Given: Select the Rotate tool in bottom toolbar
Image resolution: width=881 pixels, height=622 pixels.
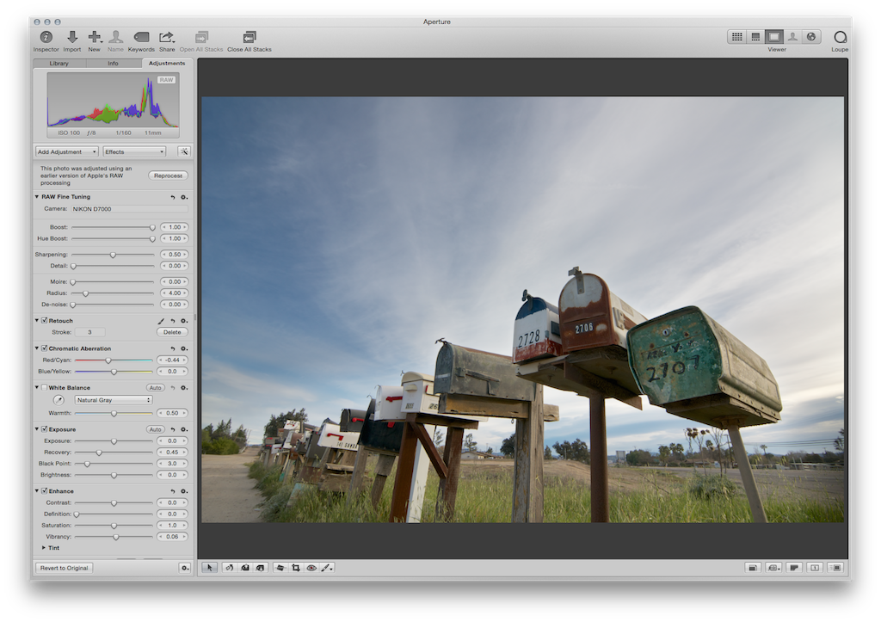Looking at the screenshot, I should [229, 568].
